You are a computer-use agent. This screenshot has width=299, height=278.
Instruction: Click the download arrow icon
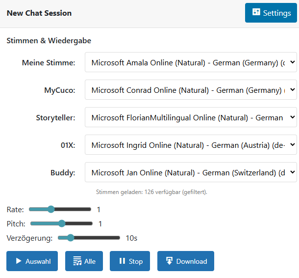[169, 261]
